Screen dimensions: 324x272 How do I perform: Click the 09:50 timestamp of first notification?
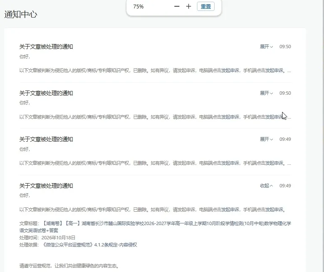(x=285, y=47)
